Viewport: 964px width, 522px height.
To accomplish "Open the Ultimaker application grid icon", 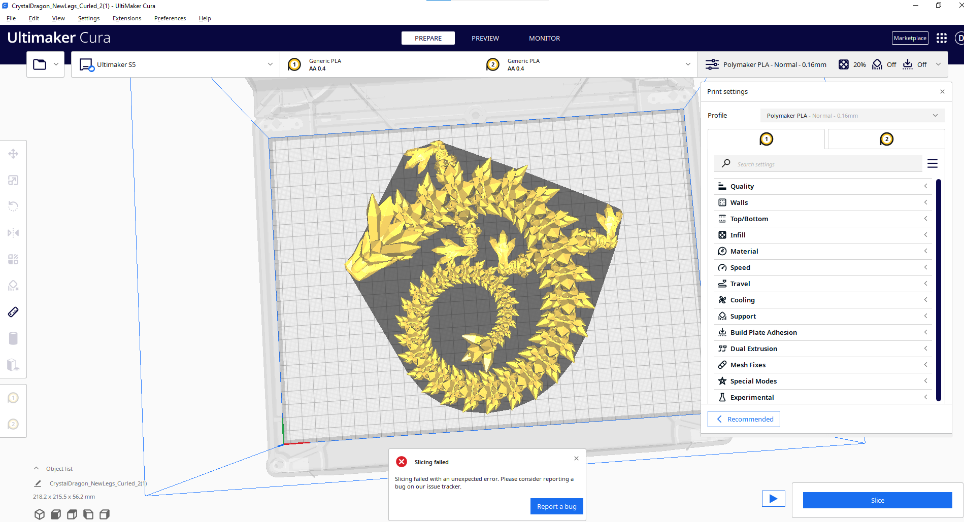I will click(942, 38).
